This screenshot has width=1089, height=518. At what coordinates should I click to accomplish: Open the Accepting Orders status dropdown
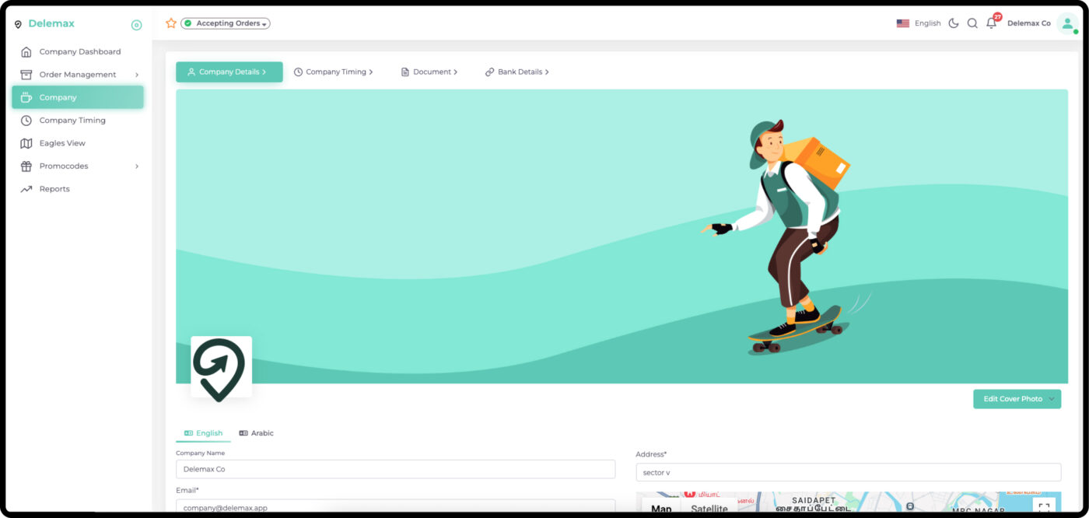[226, 23]
